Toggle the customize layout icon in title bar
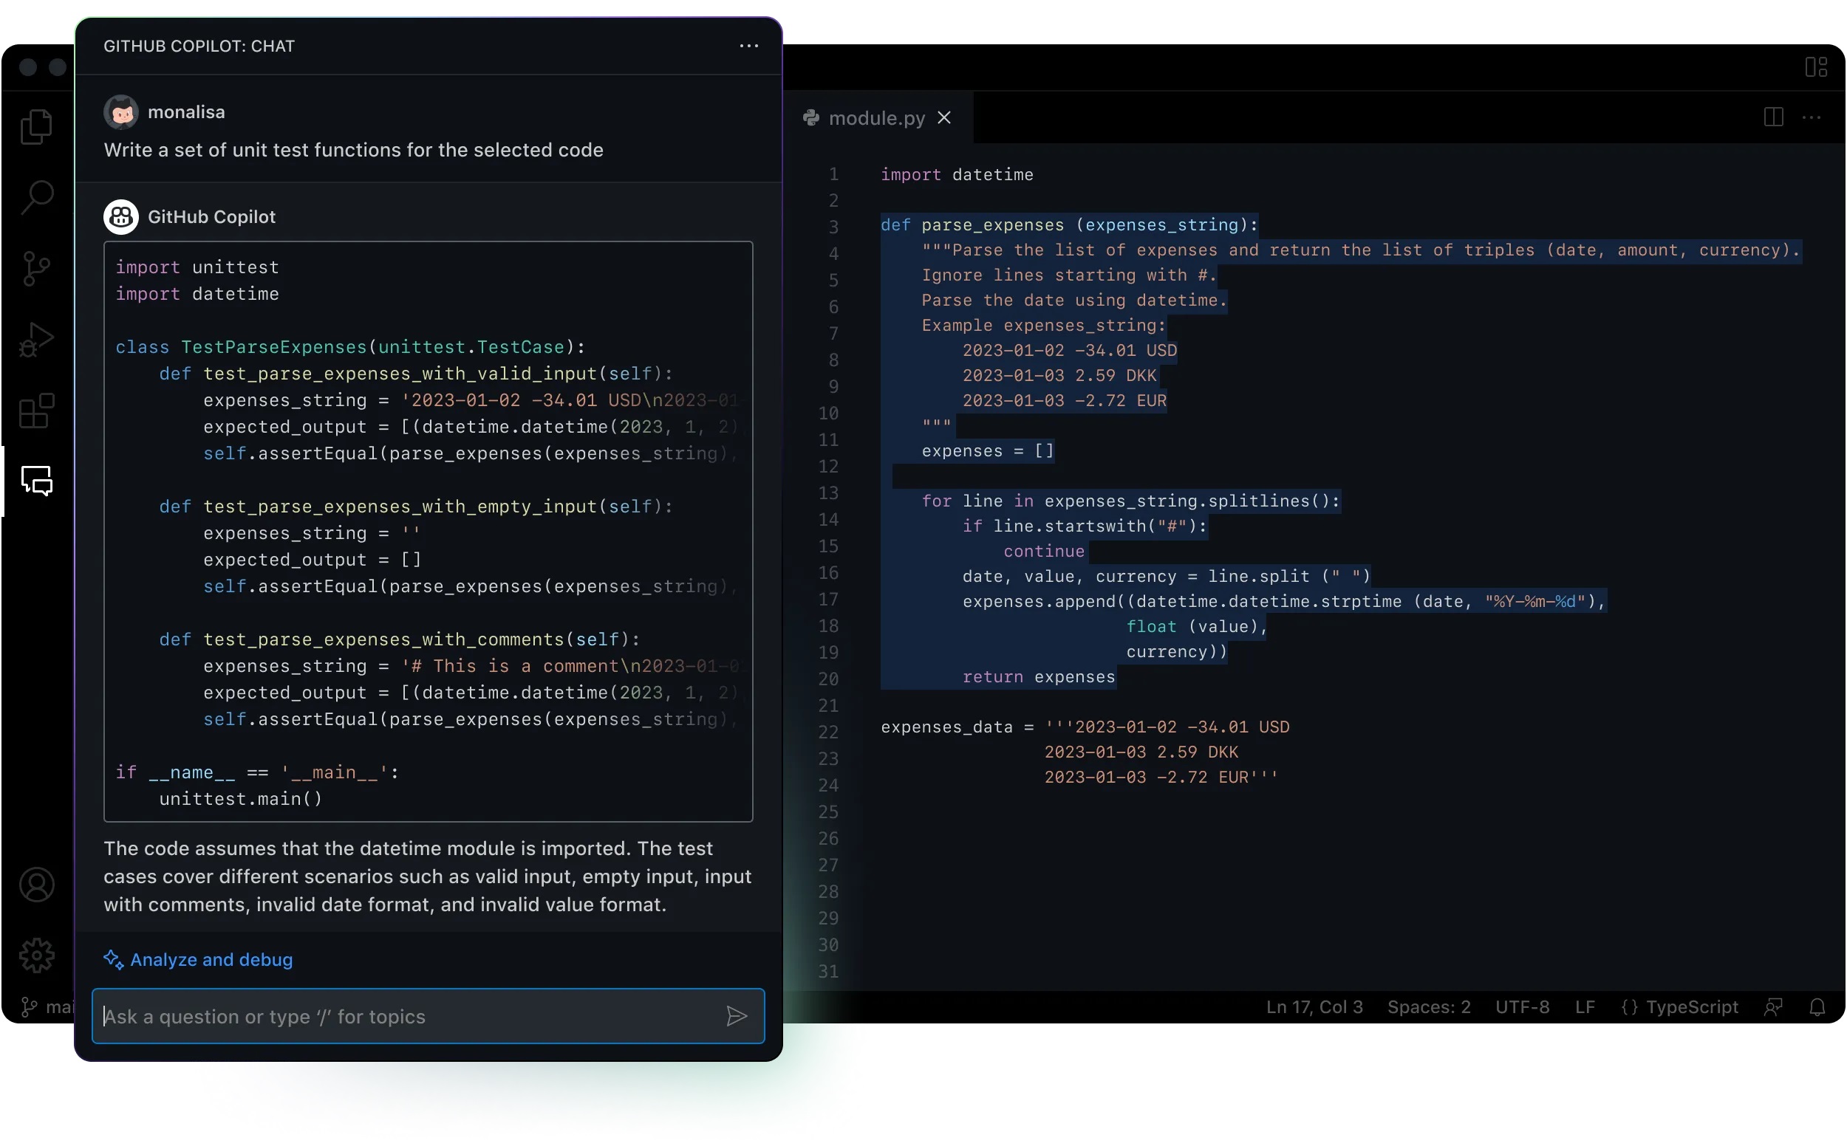Viewport: 1847px width, 1146px height. 1815,67
